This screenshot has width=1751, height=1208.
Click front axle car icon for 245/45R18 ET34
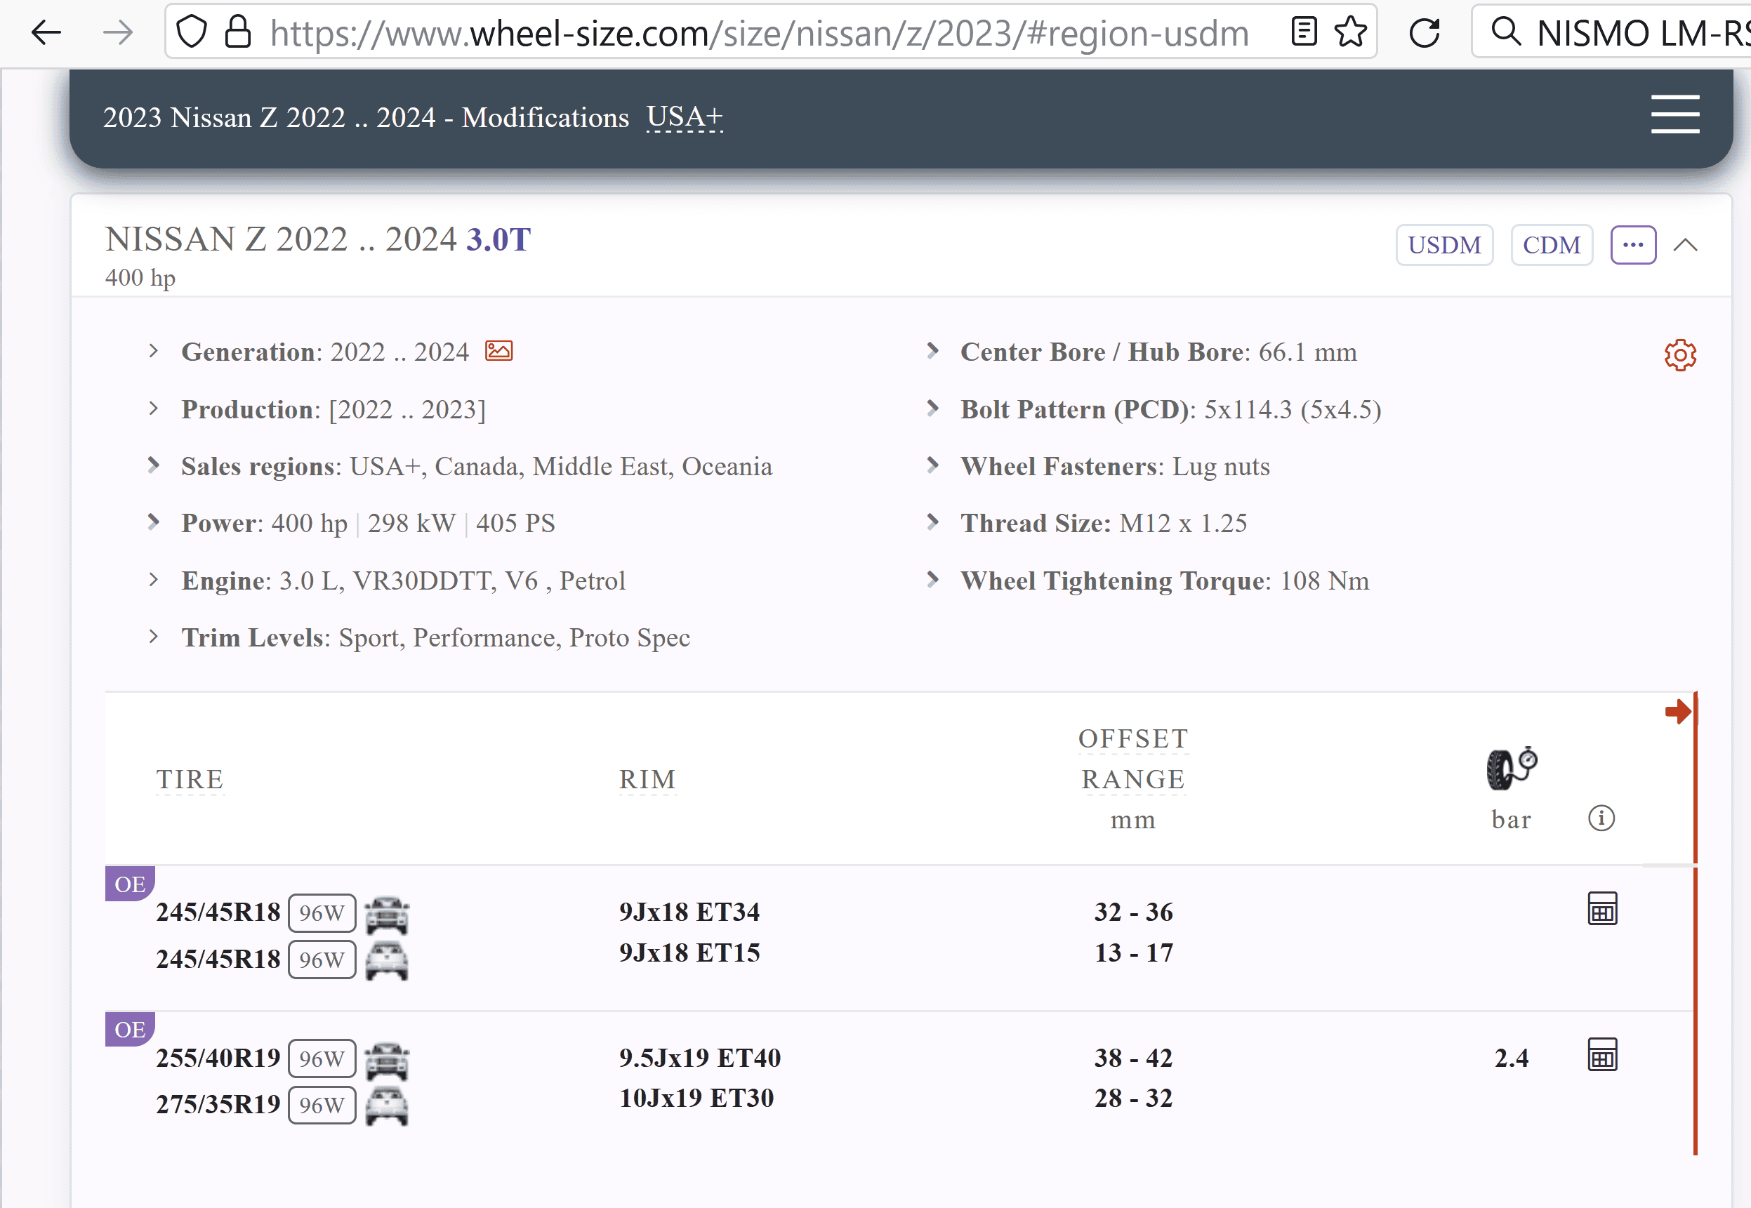[x=387, y=915]
